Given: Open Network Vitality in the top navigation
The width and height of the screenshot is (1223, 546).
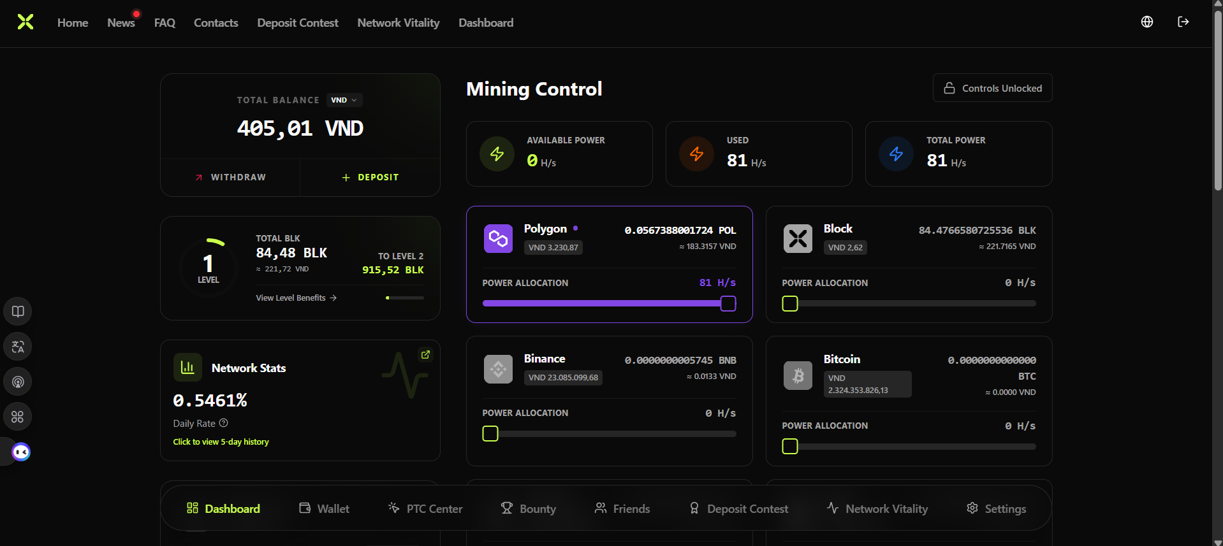Looking at the screenshot, I should point(399,23).
